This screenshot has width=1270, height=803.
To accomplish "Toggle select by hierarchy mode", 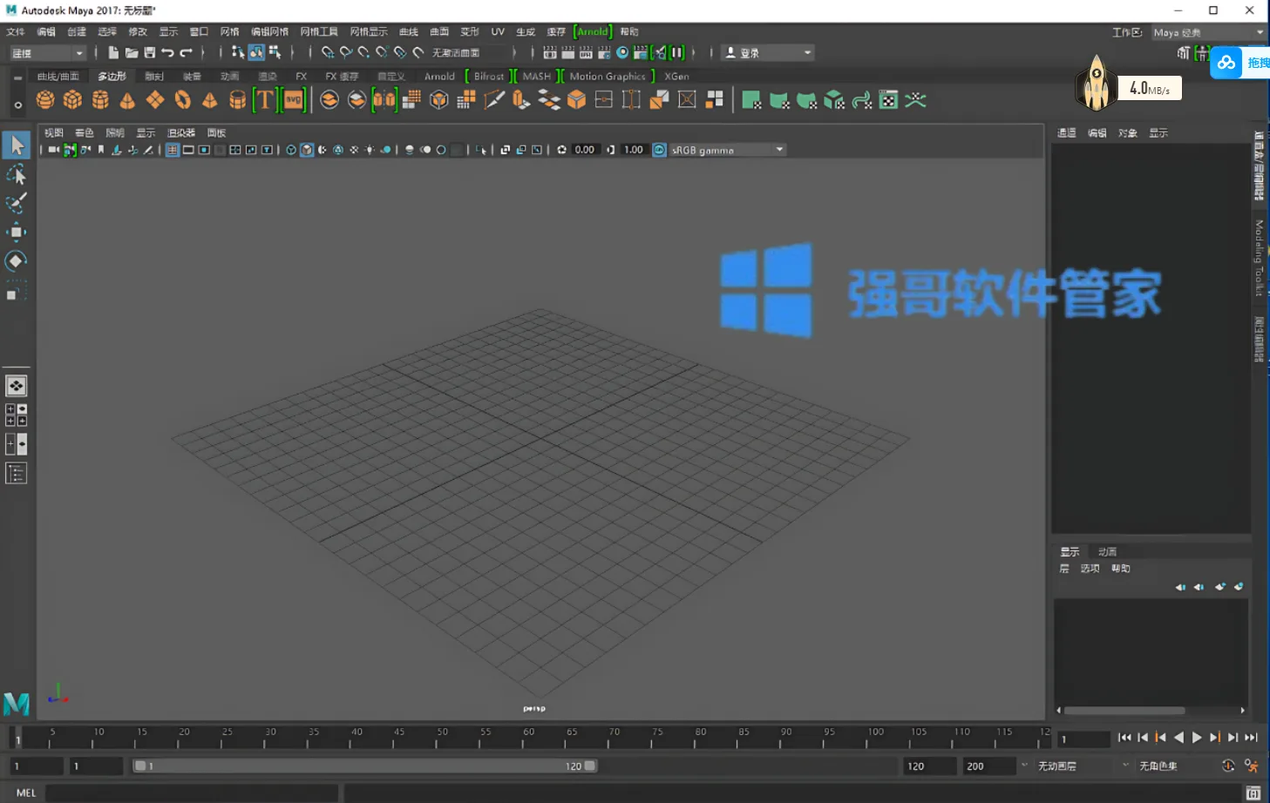I will coord(238,53).
